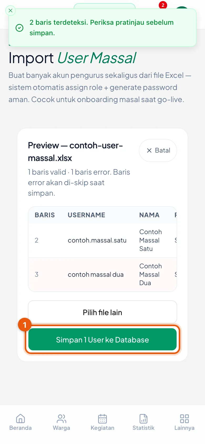Click the USERNAME column header
This screenshot has width=205, height=444.
pyautogui.click(x=86, y=215)
